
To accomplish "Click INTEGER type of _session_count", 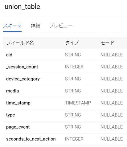I will tap(74, 67).
